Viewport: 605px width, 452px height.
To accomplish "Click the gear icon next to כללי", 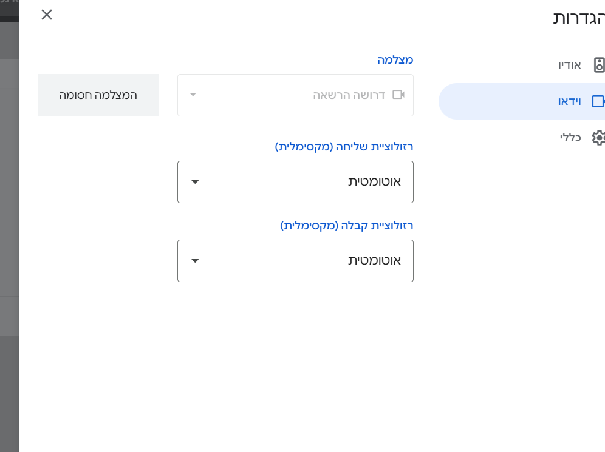I will 599,138.
